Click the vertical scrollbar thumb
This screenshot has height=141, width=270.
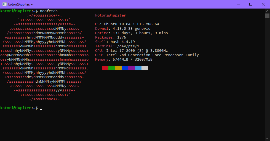[267, 16]
